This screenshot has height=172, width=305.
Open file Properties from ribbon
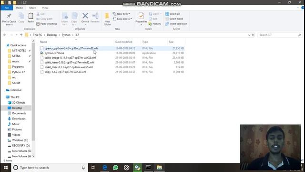click(x=141, y=19)
